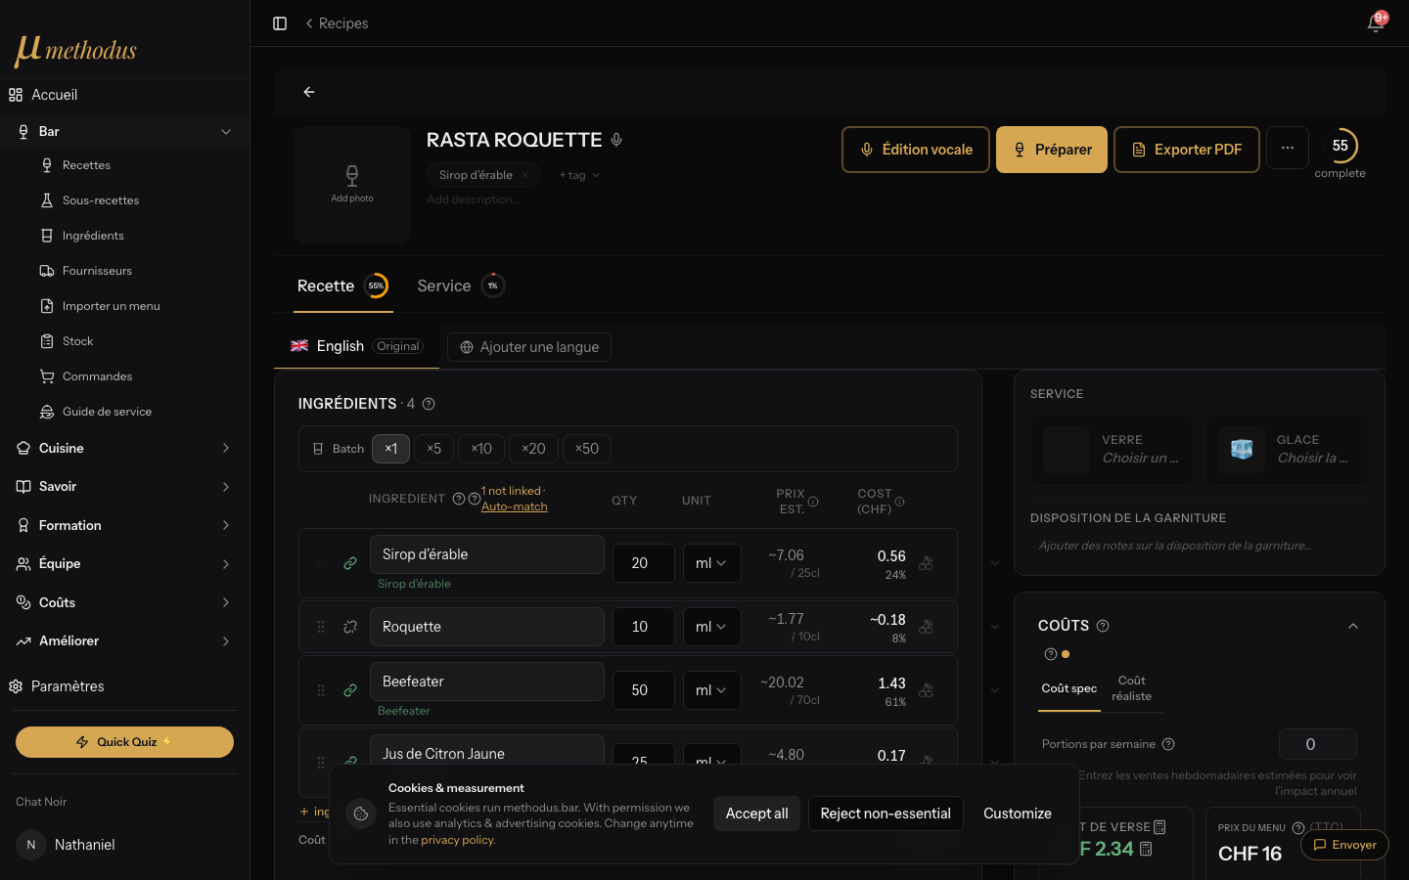Open the unit dropdown for Beefeater

pyautogui.click(x=711, y=690)
